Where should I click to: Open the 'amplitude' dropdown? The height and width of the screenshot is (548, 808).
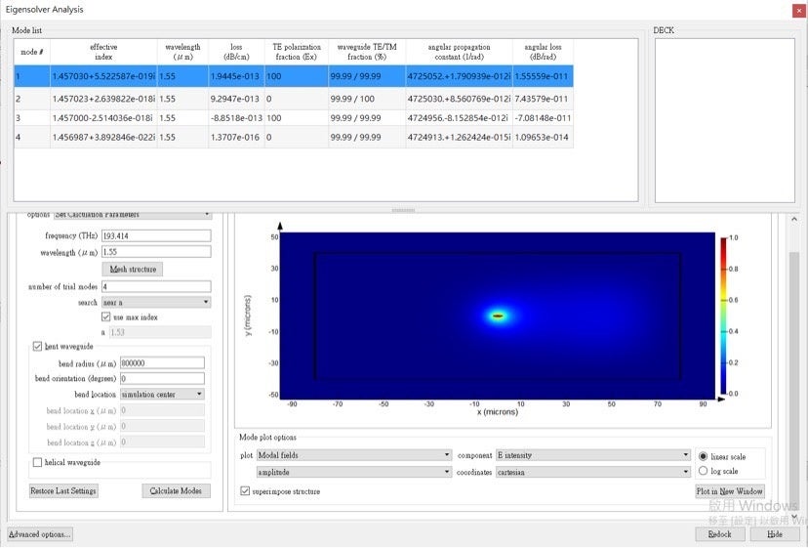(353, 471)
